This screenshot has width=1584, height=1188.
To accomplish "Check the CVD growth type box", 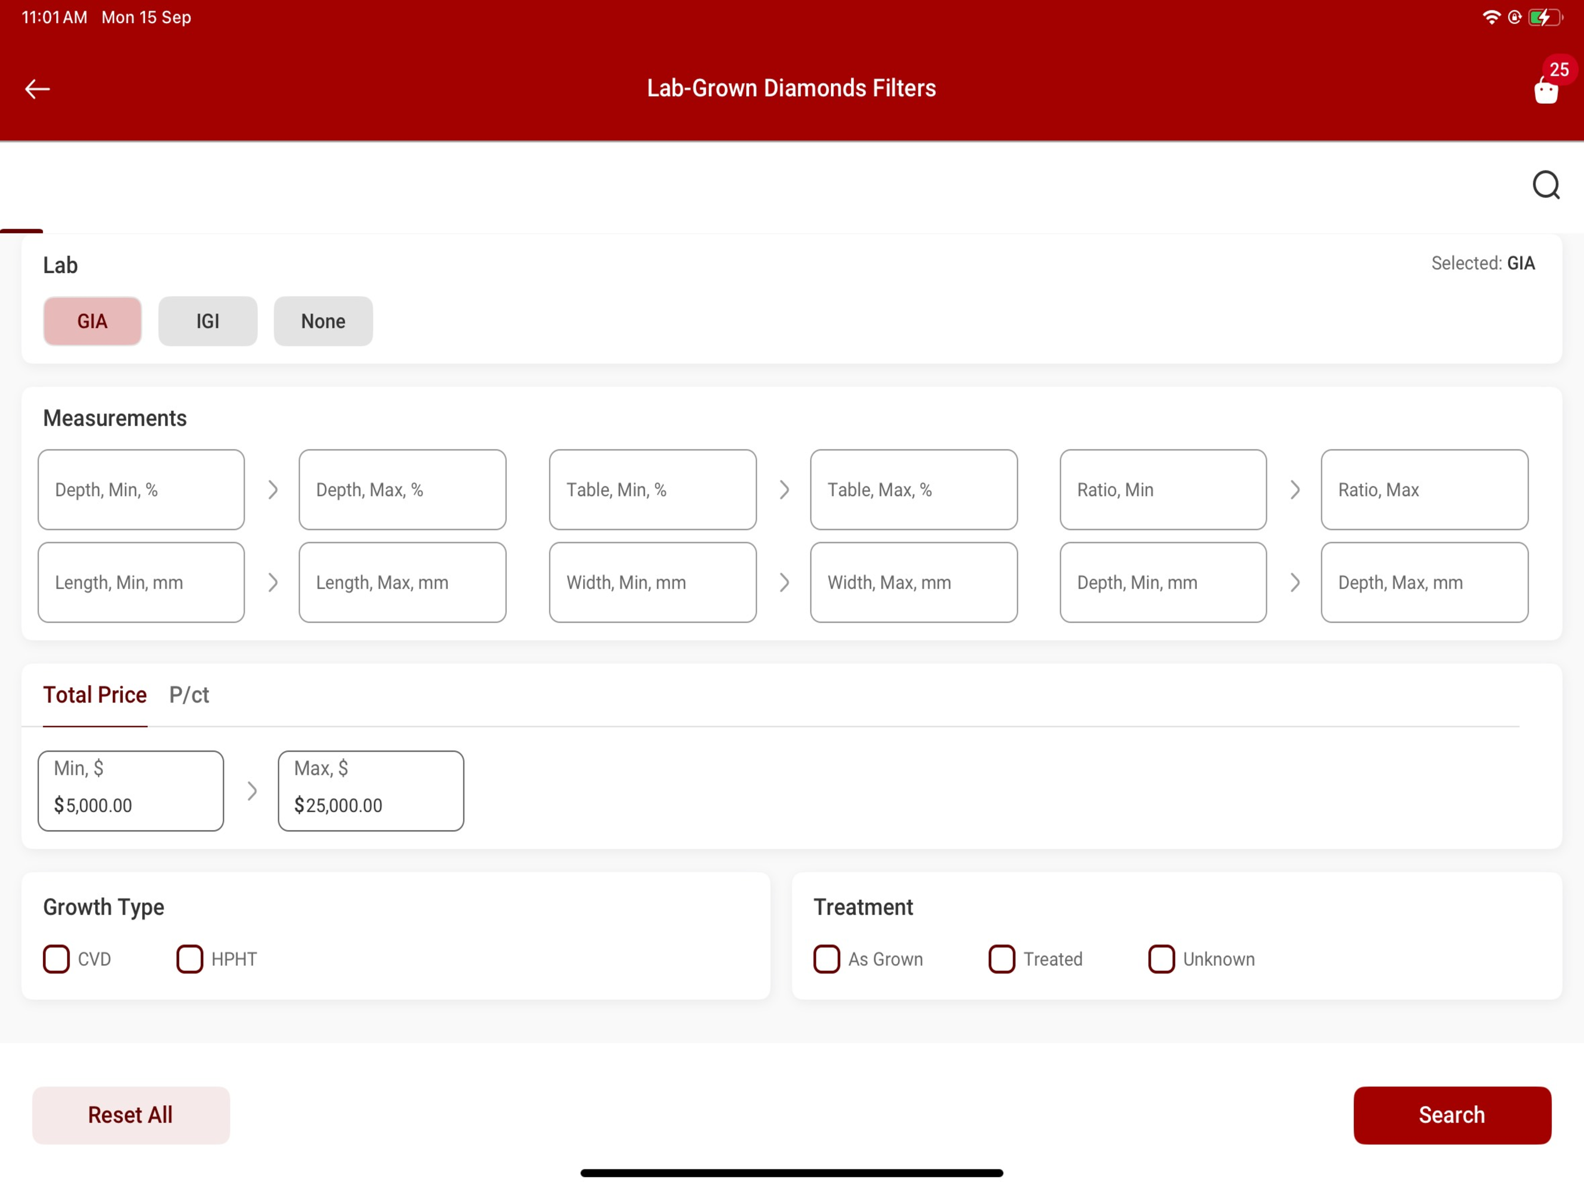I will click(57, 959).
